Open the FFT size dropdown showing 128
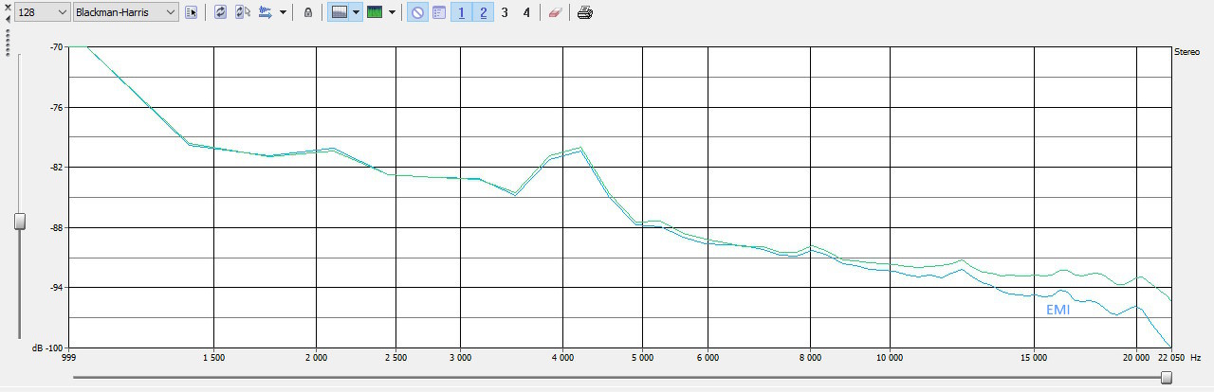 (42, 12)
